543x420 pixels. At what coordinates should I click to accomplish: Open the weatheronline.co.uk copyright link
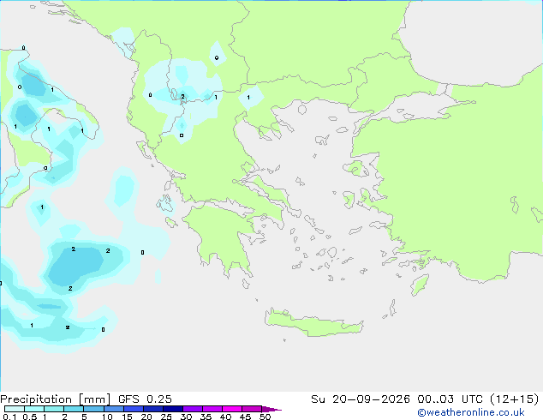[471, 412]
